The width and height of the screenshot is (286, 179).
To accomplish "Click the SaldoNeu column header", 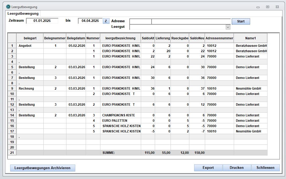I will [x=197, y=38].
